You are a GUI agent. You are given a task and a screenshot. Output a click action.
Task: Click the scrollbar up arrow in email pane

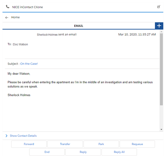(x=161, y=32)
